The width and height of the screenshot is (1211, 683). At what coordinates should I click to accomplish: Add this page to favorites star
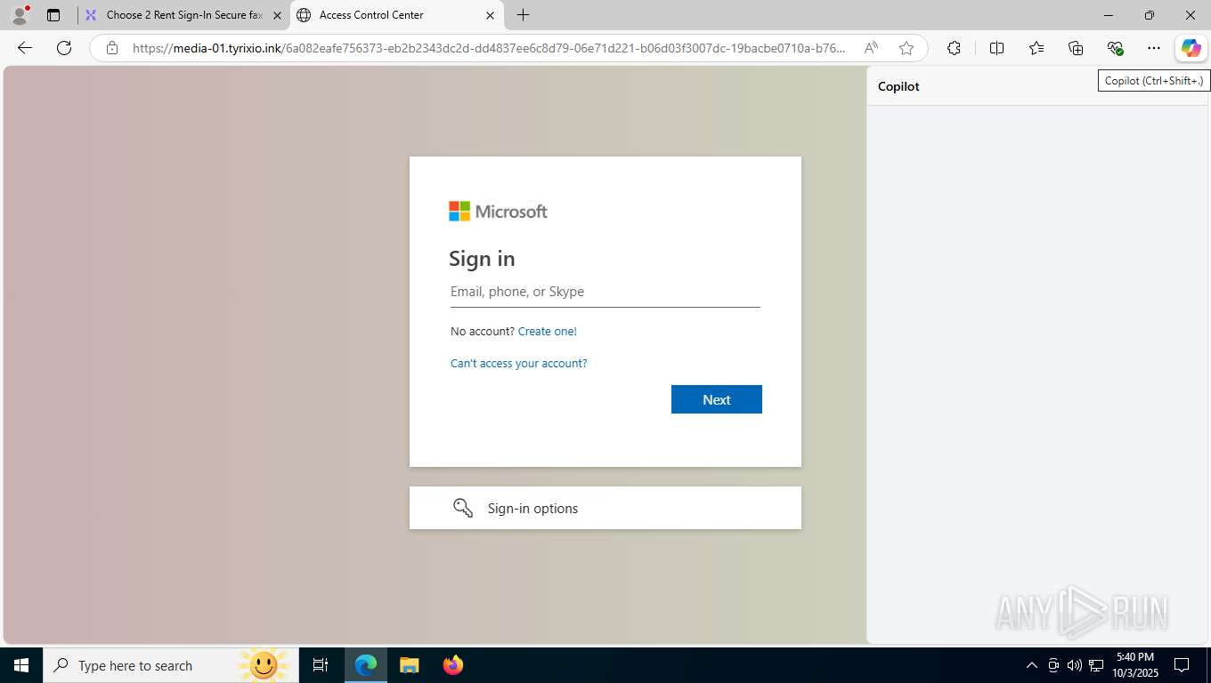906,48
